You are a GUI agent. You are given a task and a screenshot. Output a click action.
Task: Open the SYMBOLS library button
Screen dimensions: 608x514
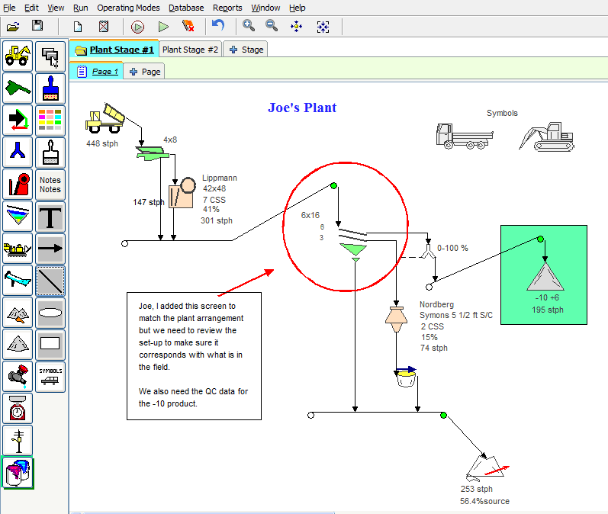click(50, 377)
